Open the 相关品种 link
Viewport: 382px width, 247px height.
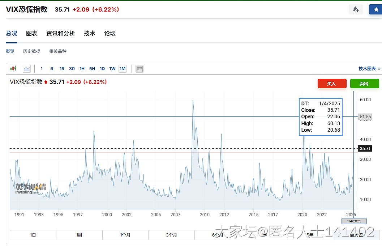(58, 51)
